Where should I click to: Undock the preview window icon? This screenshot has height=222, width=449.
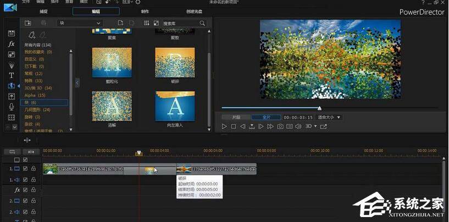click(323, 126)
